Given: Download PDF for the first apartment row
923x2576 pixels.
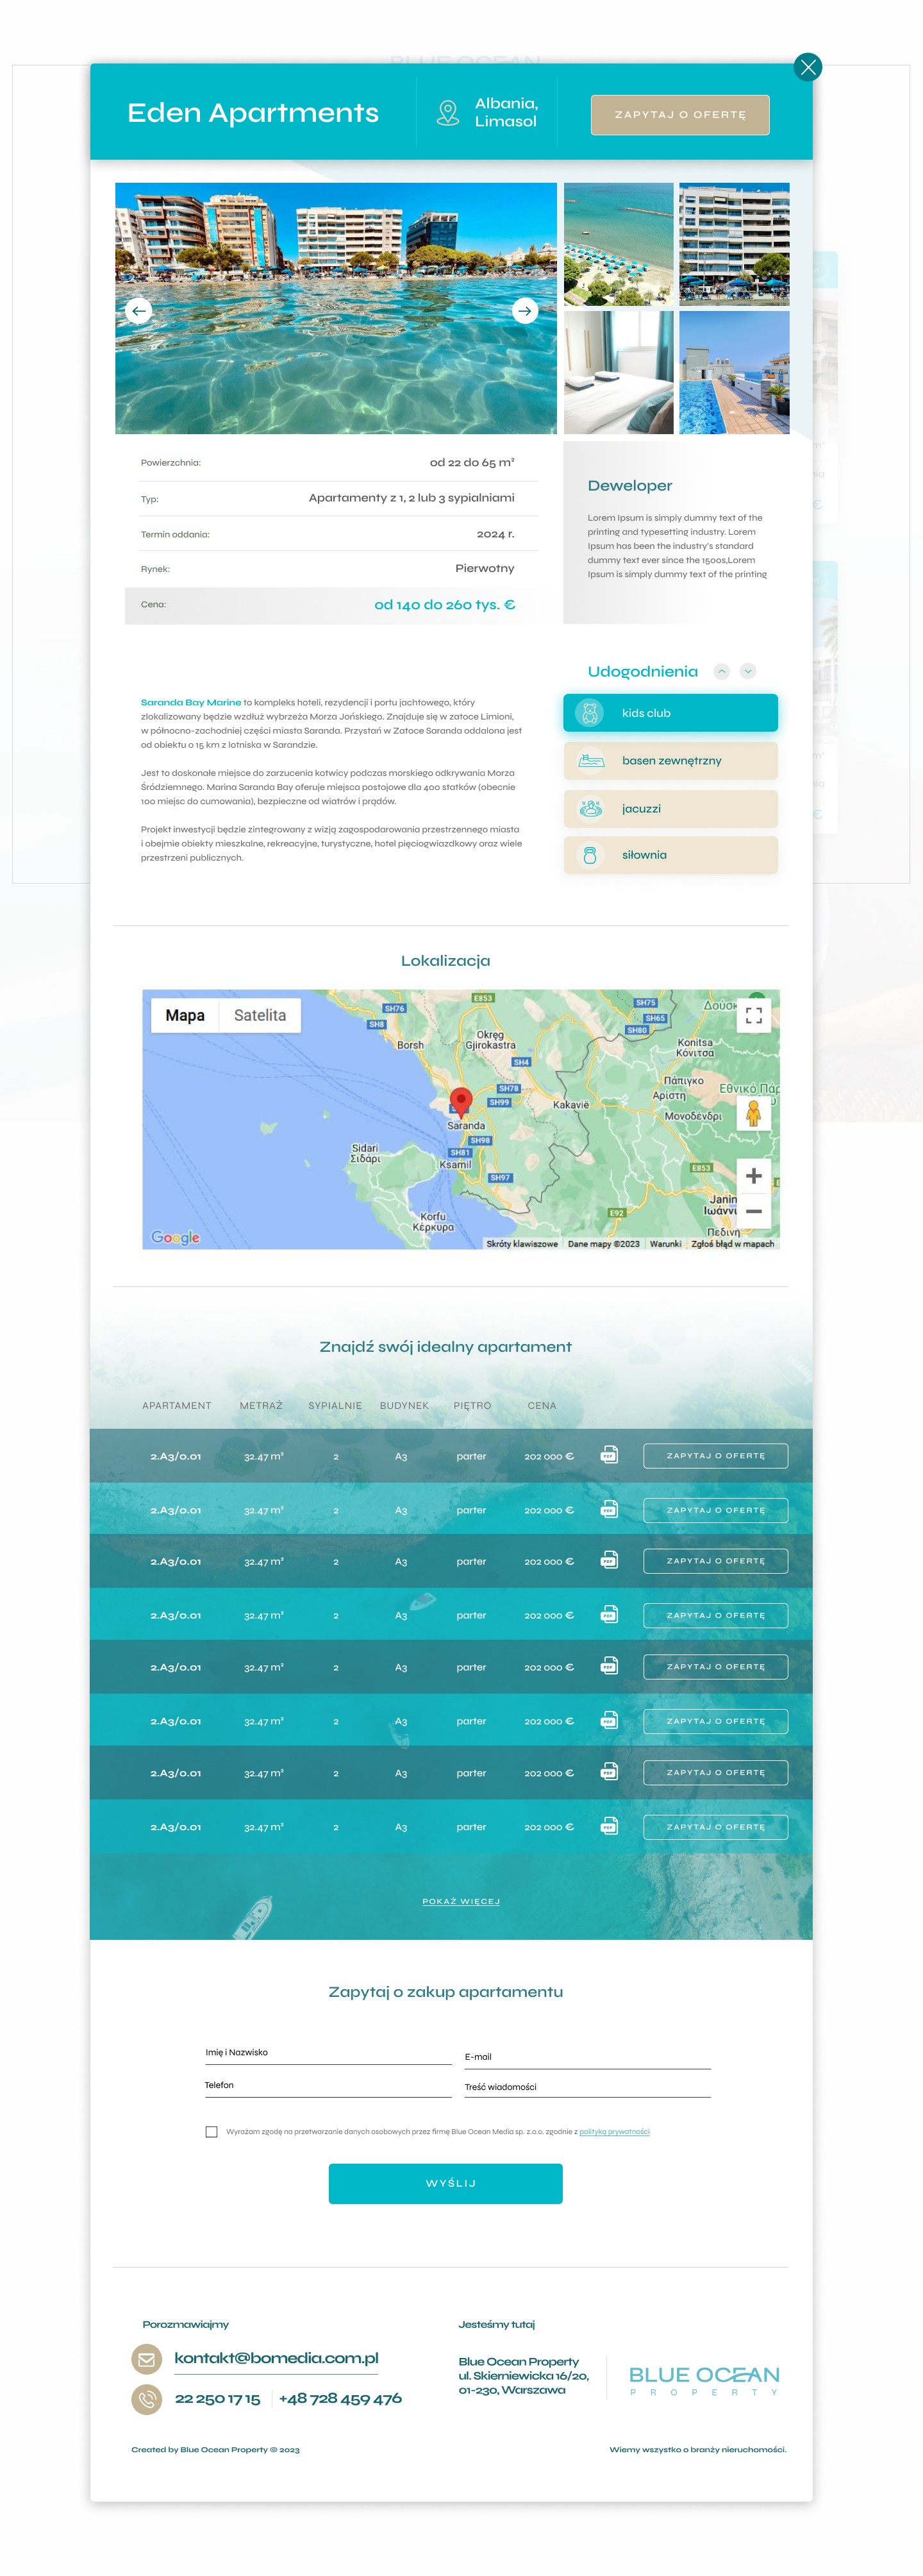Looking at the screenshot, I should (609, 1455).
